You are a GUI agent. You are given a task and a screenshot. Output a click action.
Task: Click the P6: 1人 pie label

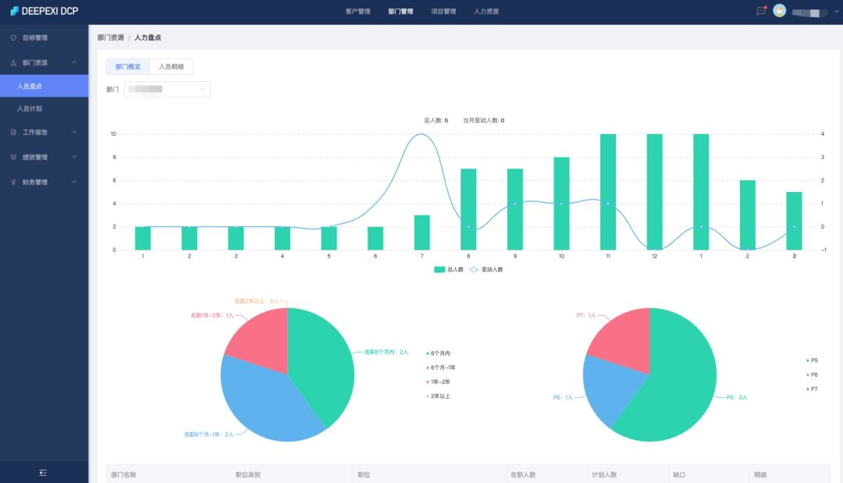[563, 398]
